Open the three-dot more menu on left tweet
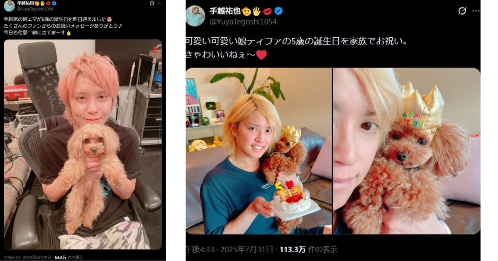Image resolution: width=498 pixels, height=261 pixels. pyautogui.click(x=161, y=3)
